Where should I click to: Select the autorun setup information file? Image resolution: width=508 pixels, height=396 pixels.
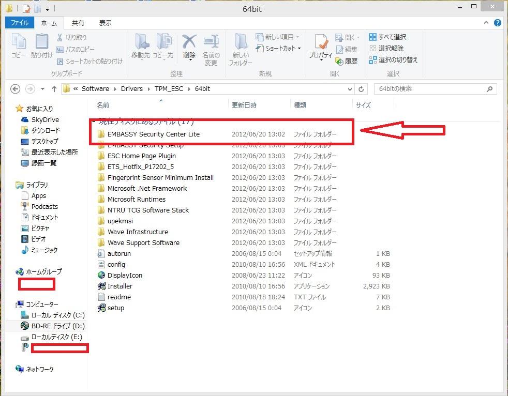tap(114, 253)
